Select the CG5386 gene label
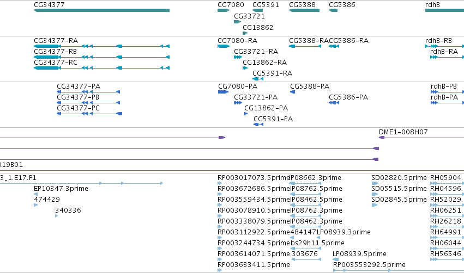The height and width of the screenshot is (273, 464). click(342, 5)
